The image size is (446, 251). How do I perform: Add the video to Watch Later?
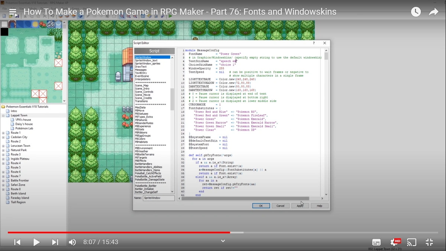pos(416,12)
